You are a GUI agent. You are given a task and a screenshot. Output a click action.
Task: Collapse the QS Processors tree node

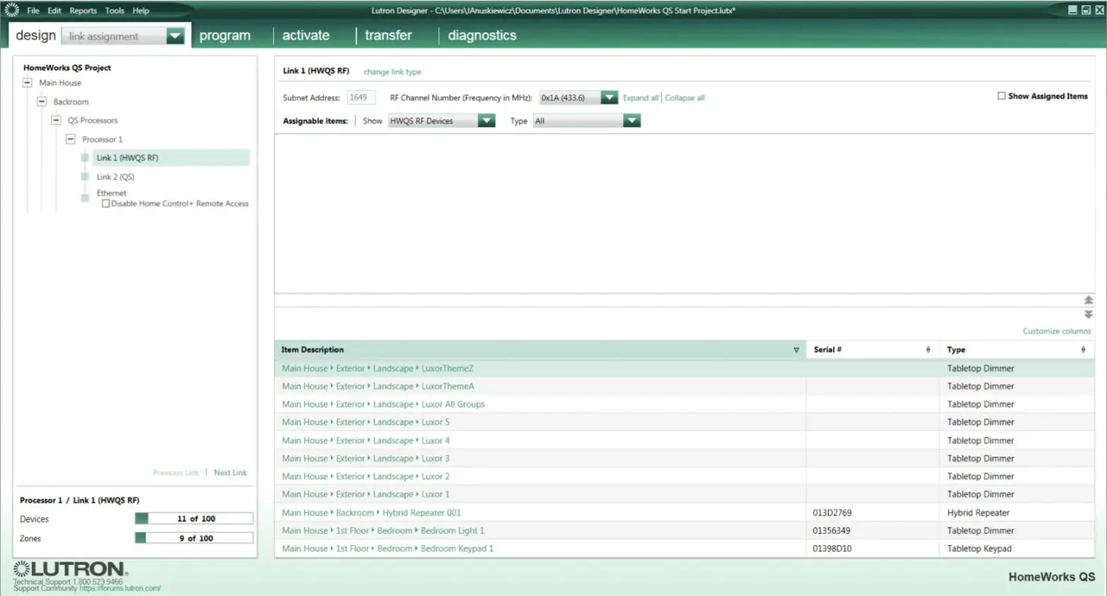pos(56,120)
